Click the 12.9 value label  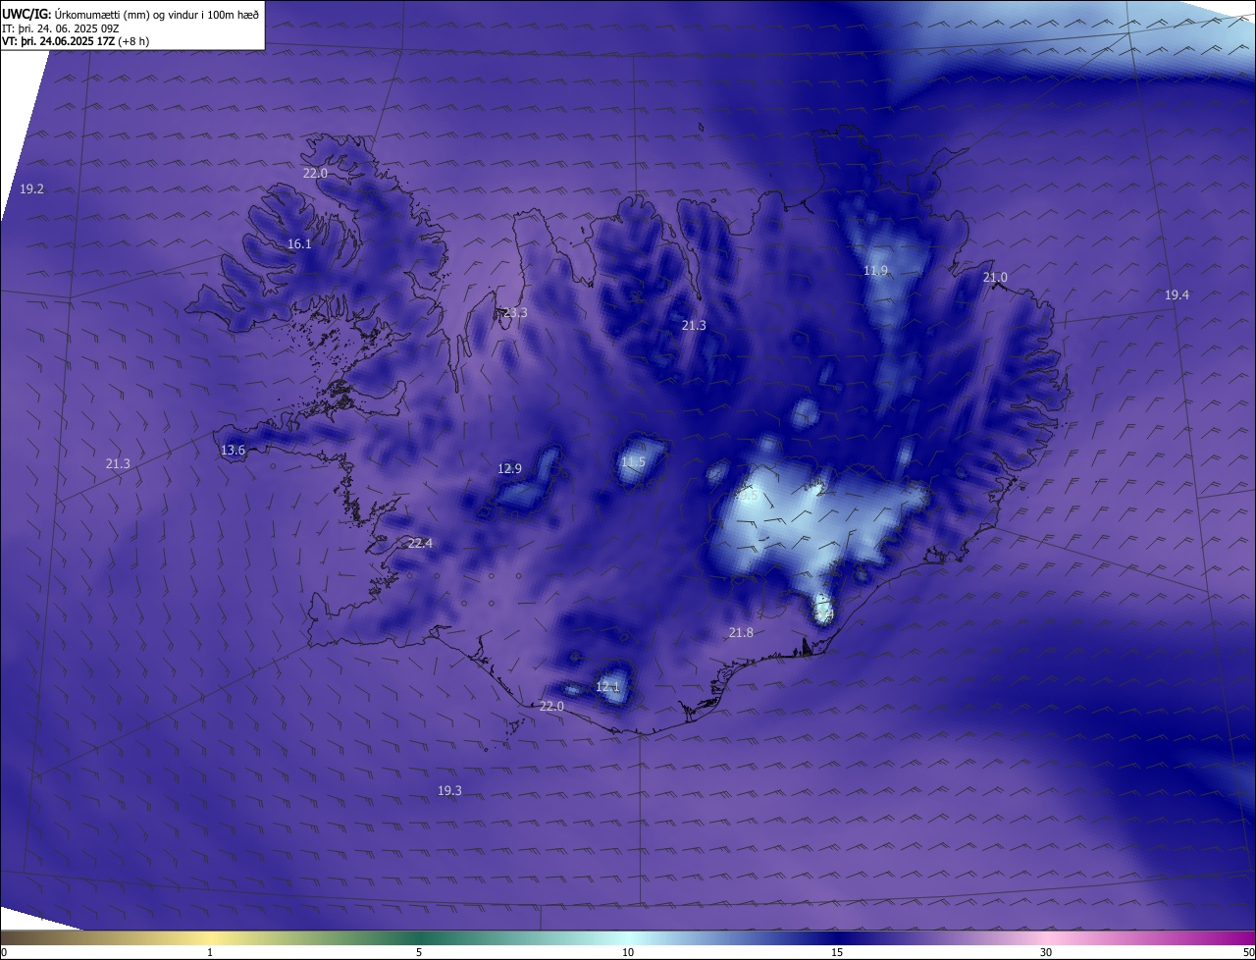[509, 469]
